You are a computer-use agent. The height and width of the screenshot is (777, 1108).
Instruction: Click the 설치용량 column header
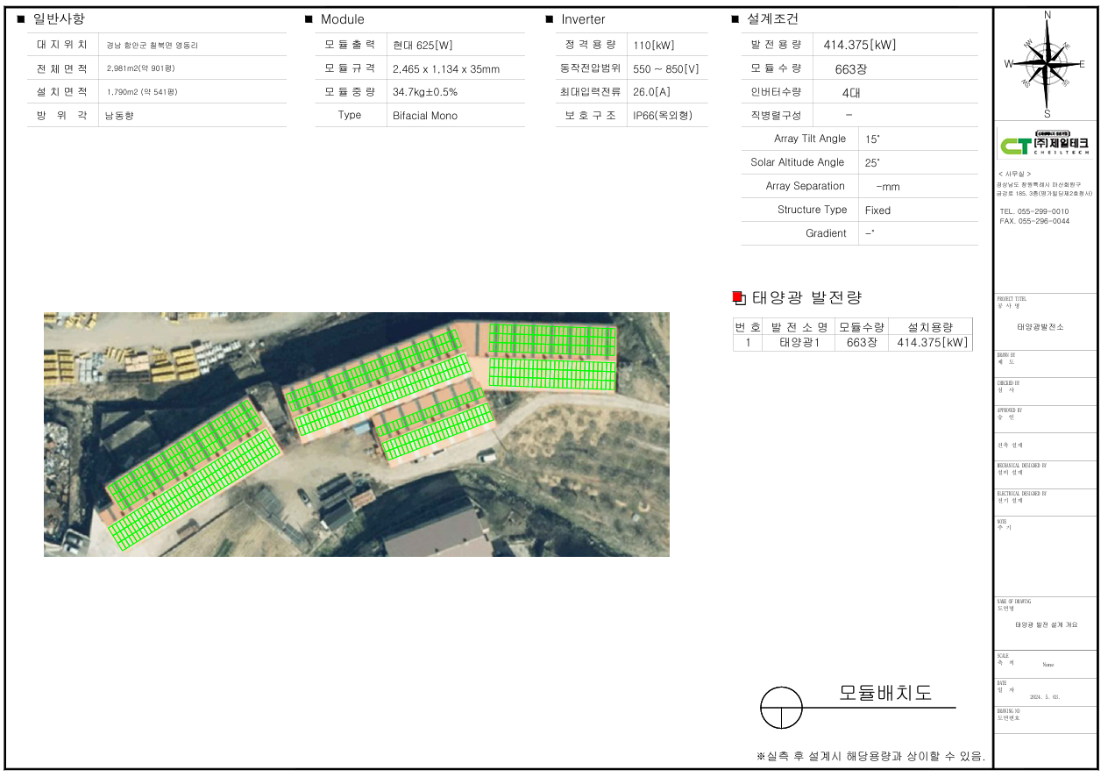pos(930,327)
